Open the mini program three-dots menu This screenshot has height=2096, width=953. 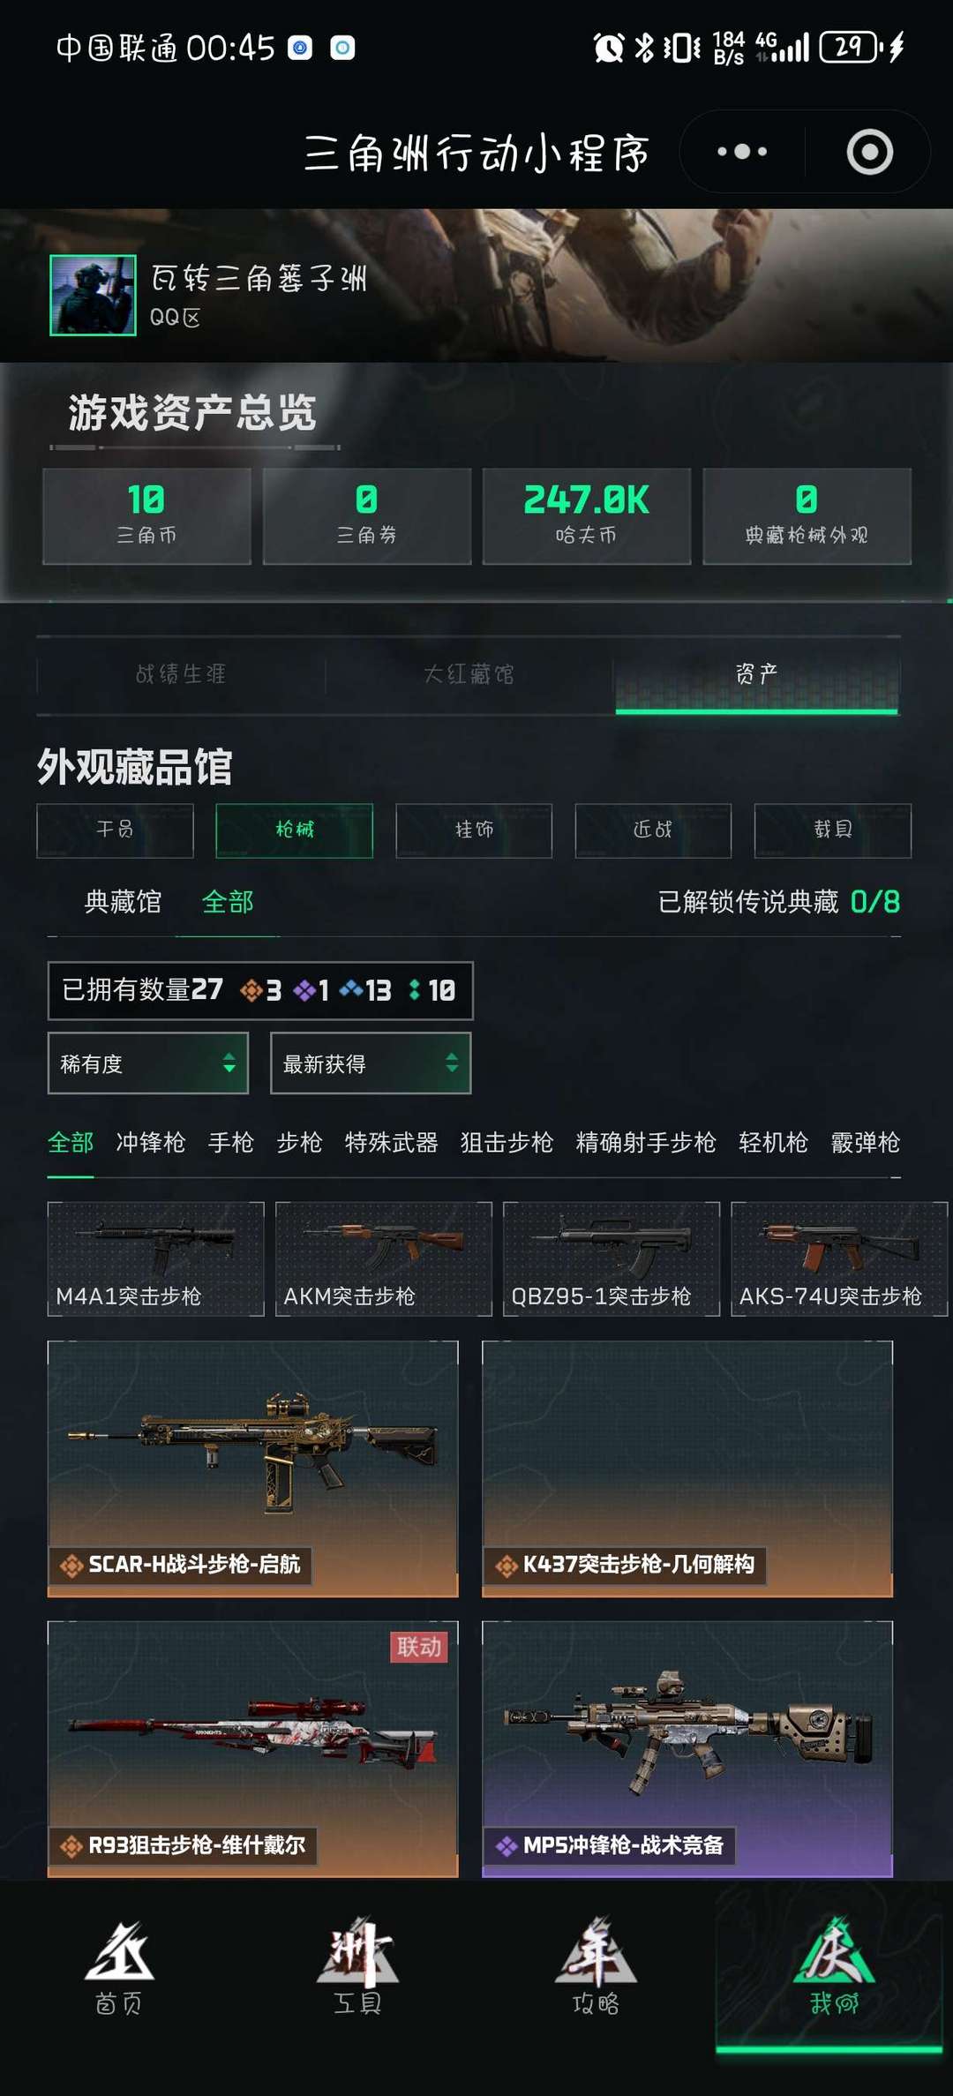point(742,152)
